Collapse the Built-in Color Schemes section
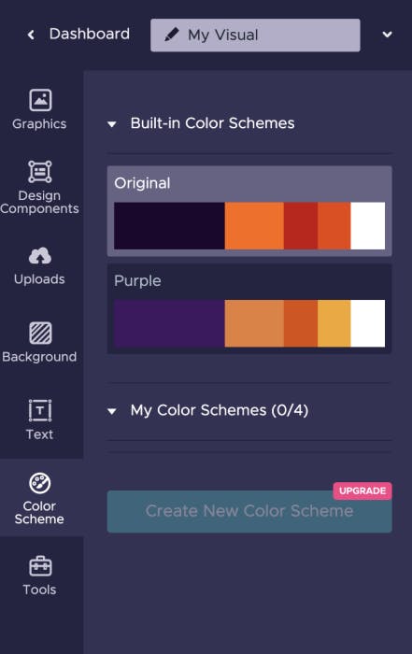The width and height of the screenshot is (412, 654). pos(112,124)
